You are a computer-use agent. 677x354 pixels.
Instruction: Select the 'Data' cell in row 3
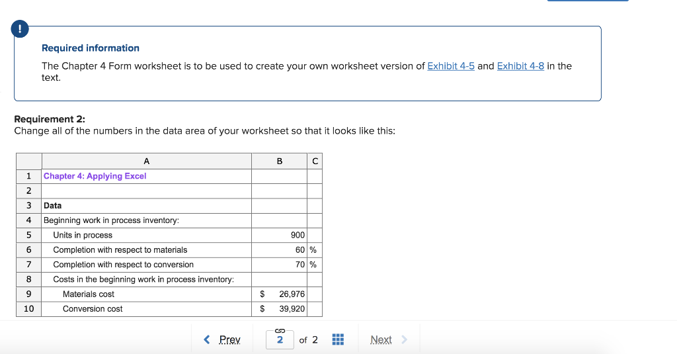[146, 206]
